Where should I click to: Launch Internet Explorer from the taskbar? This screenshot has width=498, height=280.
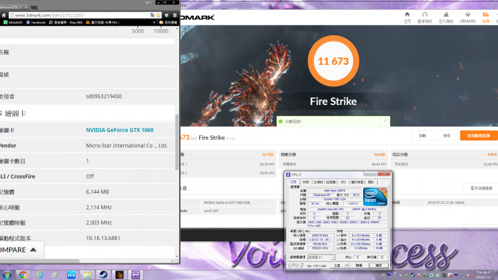(39, 274)
